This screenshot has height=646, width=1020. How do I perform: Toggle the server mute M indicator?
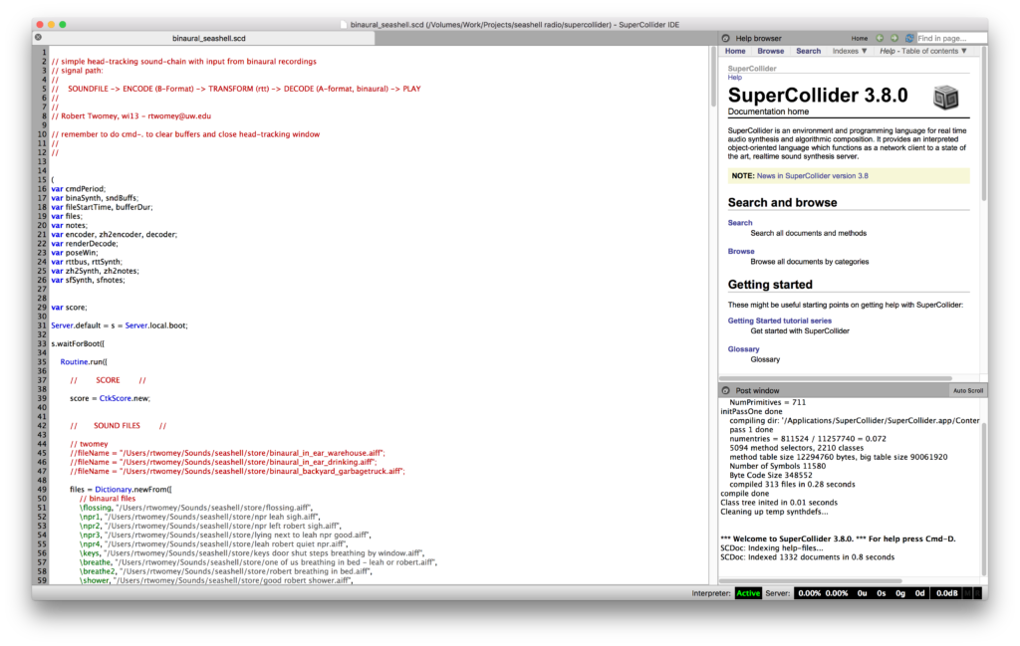pyautogui.click(x=967, y=593)
